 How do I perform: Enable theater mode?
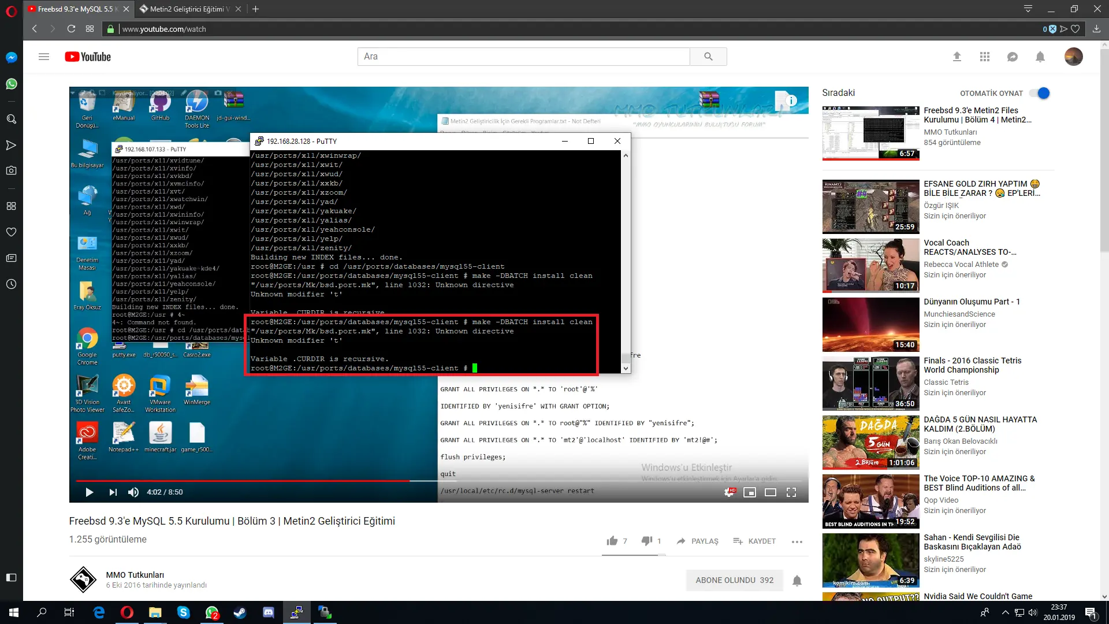click(771, 492)
